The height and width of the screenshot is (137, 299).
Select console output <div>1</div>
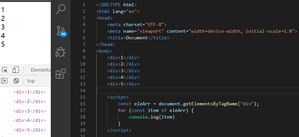(x=30, y=92)
